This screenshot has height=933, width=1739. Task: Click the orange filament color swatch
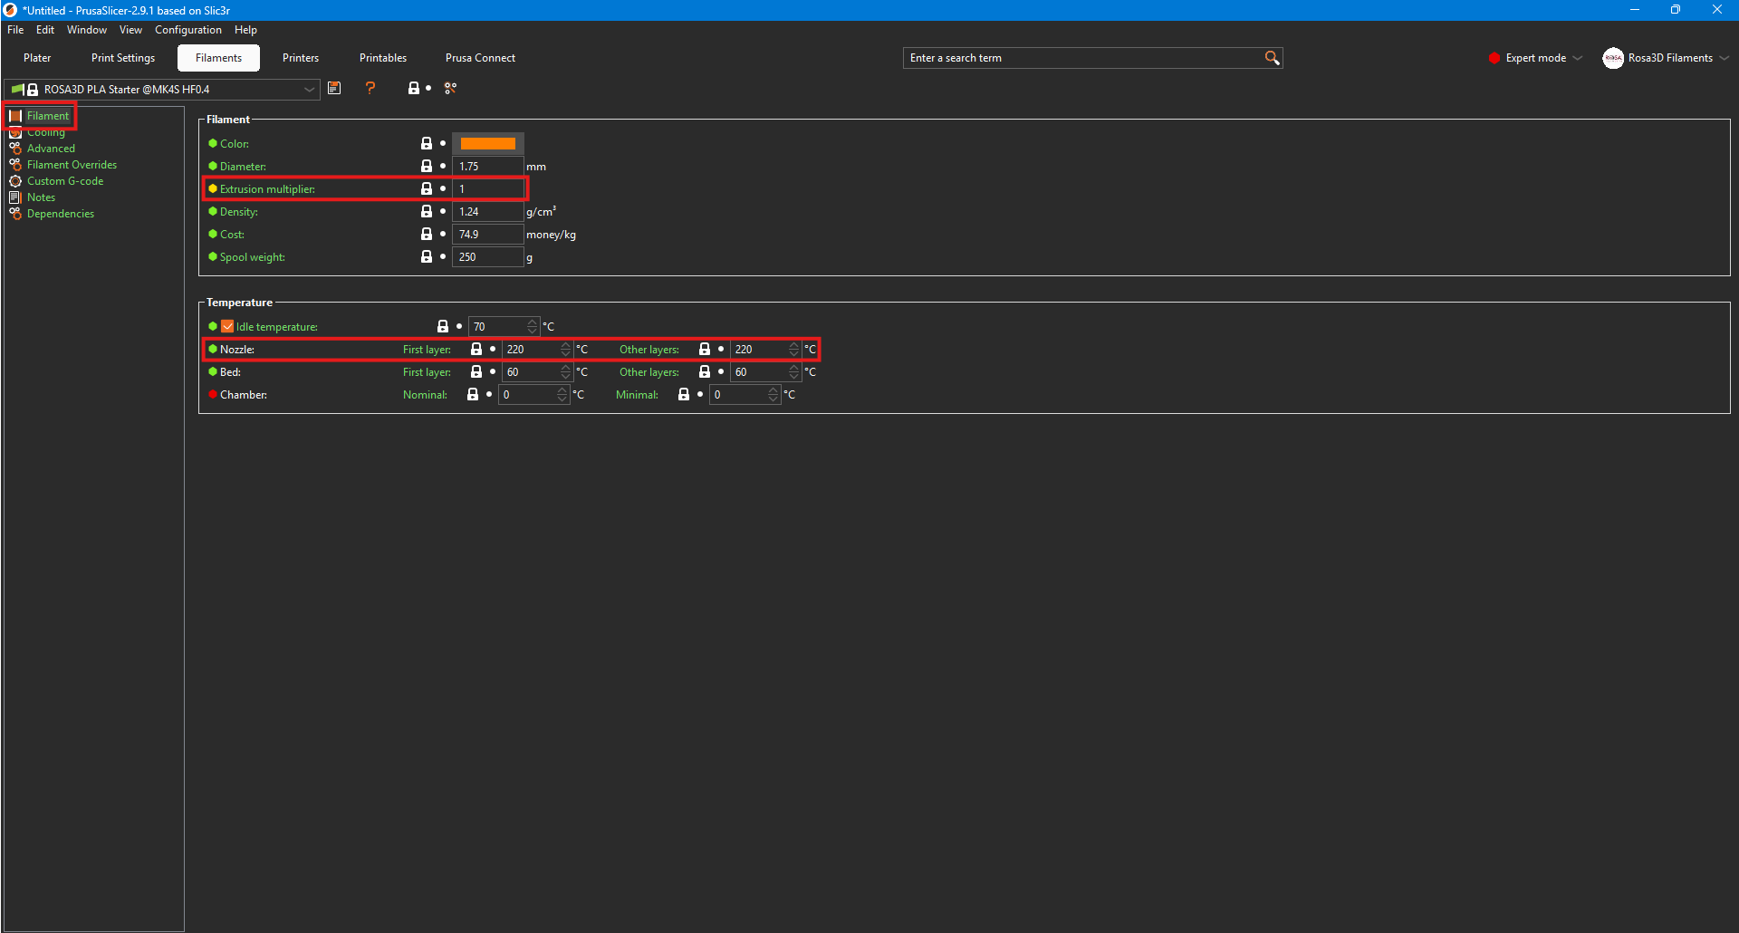[488, 143]
